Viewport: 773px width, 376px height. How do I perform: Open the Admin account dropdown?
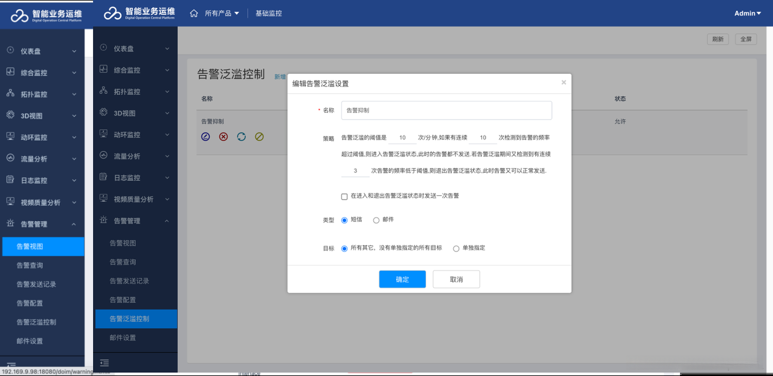click(747, 12)
